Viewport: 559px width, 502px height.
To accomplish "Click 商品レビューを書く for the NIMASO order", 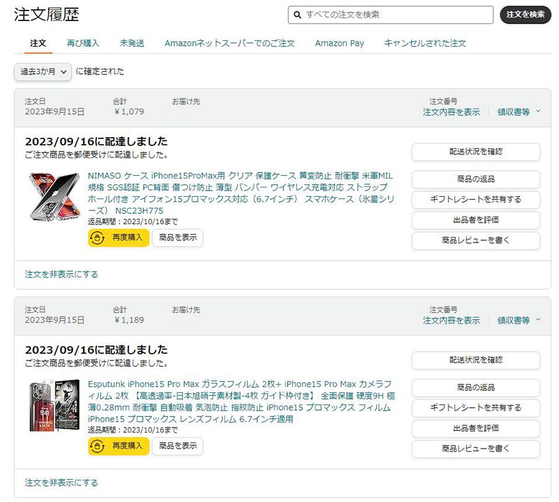I will (x=476, y=241).
